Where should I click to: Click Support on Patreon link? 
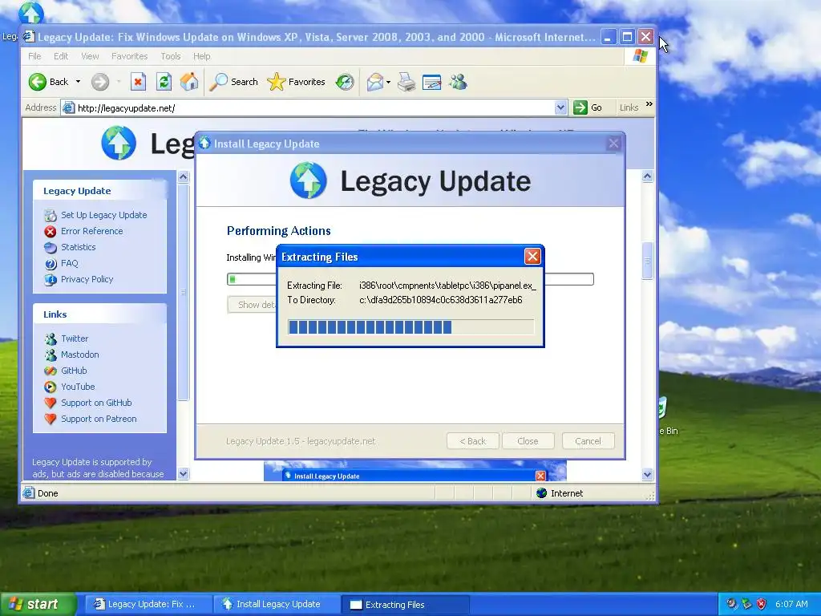click(99, 419)
